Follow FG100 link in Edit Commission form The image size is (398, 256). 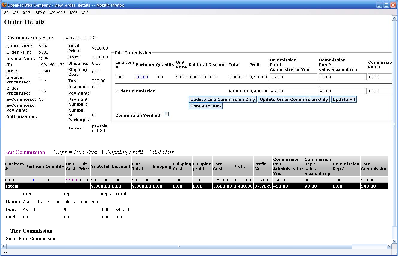pyautogui.click(x=142, y=77)
